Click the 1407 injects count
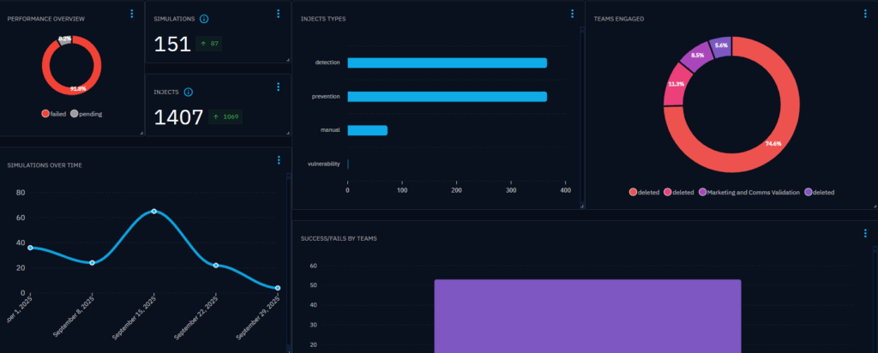The height and width of the screenshot is (353, 878). pos(178,117)
